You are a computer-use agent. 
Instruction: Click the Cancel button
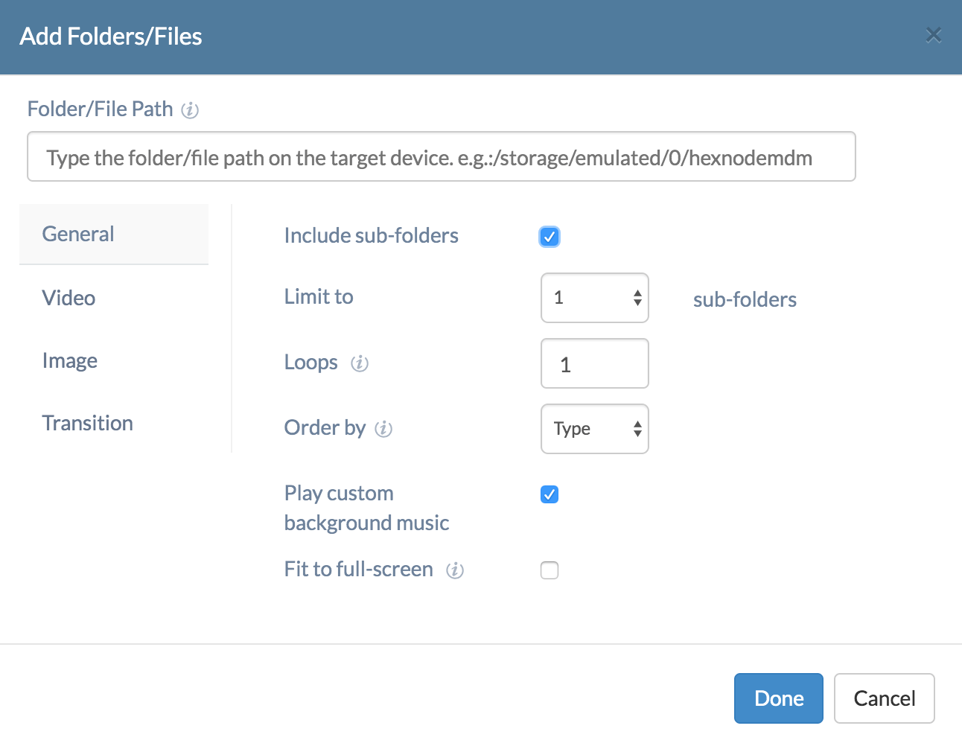(884, 698)
